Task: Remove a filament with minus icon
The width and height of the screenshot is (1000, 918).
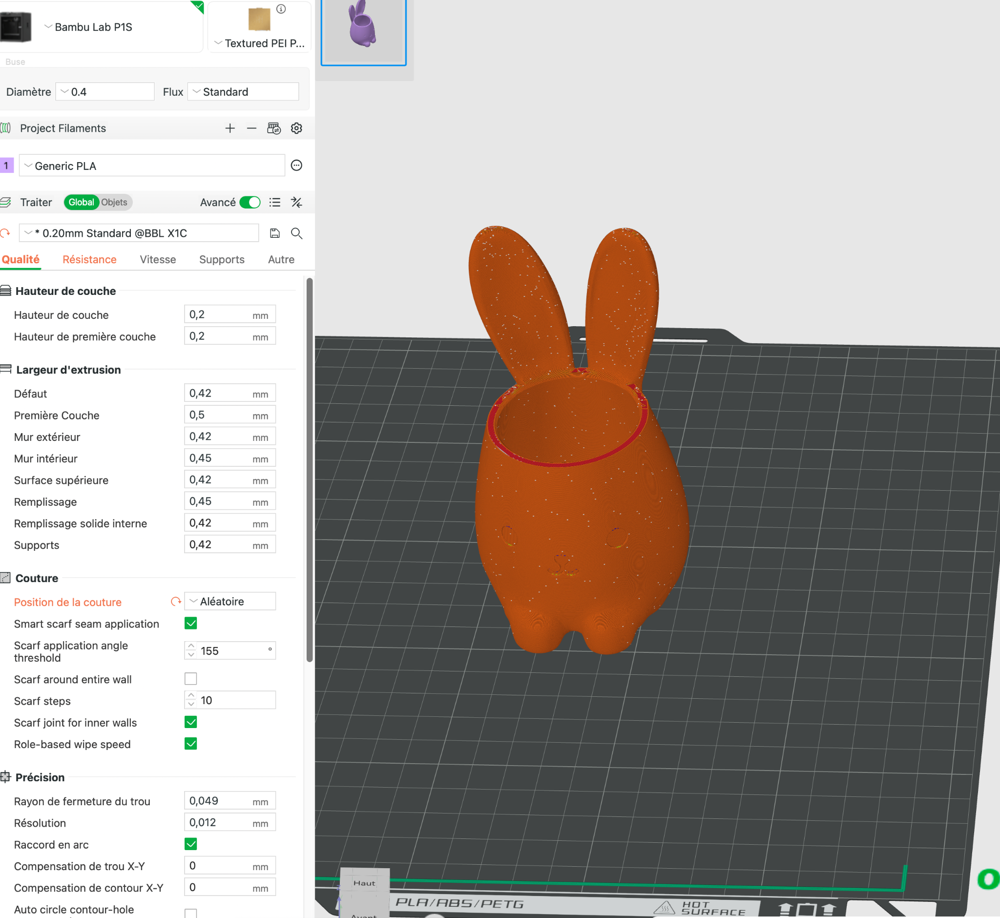Action: [x=251, y=128]
